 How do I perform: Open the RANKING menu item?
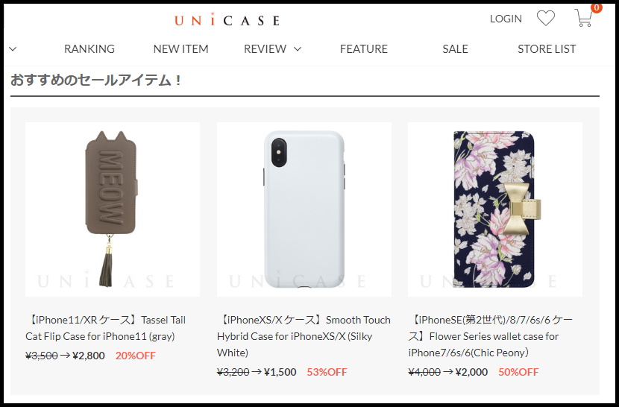pos(89,49)
